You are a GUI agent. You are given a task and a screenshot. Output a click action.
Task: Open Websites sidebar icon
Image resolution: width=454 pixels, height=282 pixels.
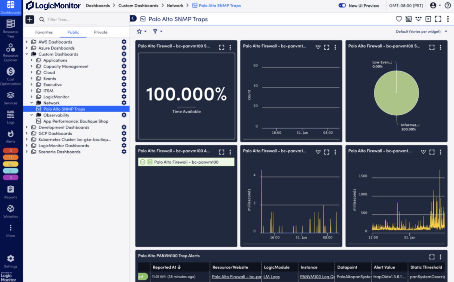pyautogui.click(x=11, y=211)
